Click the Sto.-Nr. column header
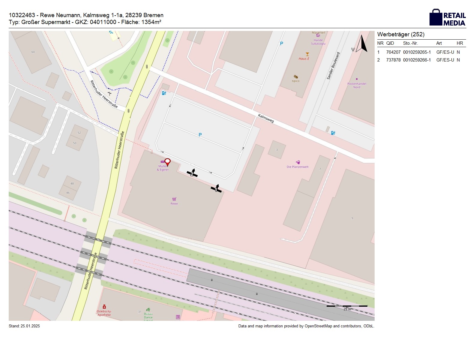This screenshot has width=476, height=337. point(410,43)
